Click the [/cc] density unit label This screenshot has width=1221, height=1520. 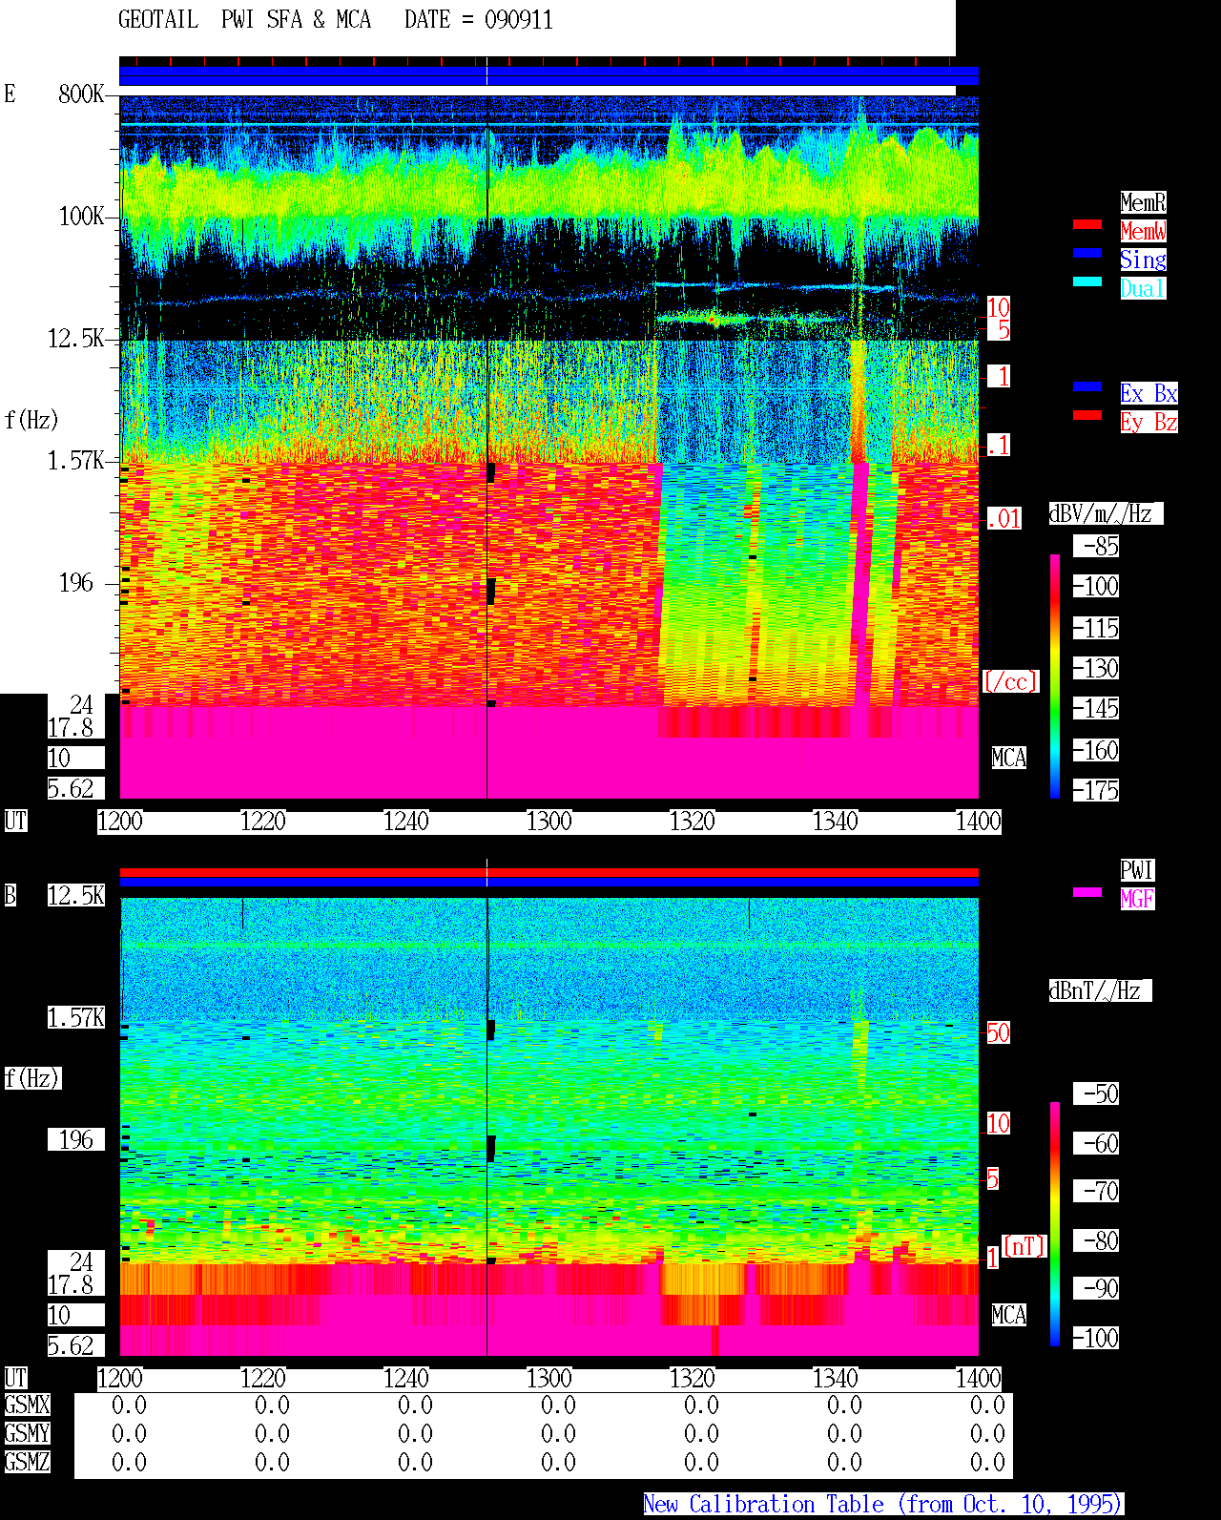tap(1010, 681)
